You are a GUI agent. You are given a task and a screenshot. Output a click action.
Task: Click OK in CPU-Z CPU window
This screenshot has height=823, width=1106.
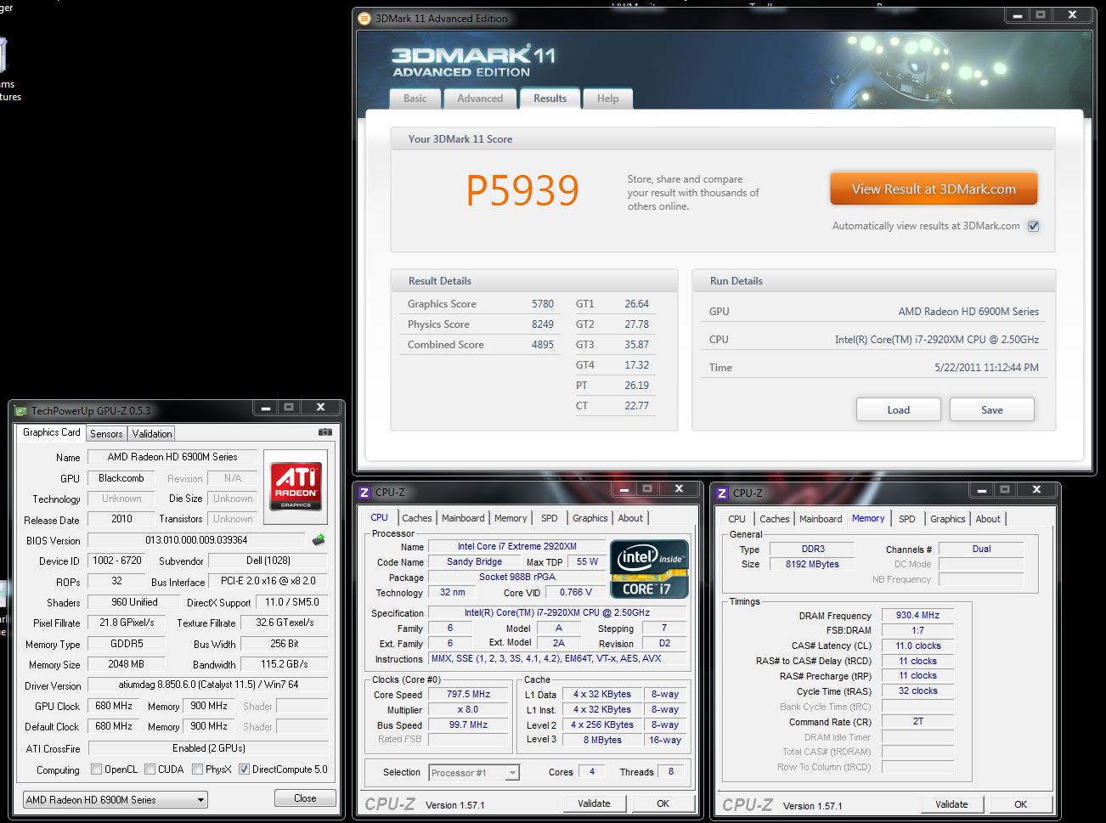pyautogui.click(x=663, y=803)
